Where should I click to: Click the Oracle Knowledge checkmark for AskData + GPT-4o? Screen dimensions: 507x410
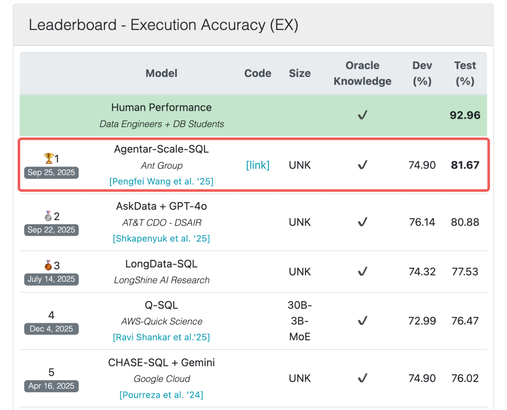(x=362, y=222)
